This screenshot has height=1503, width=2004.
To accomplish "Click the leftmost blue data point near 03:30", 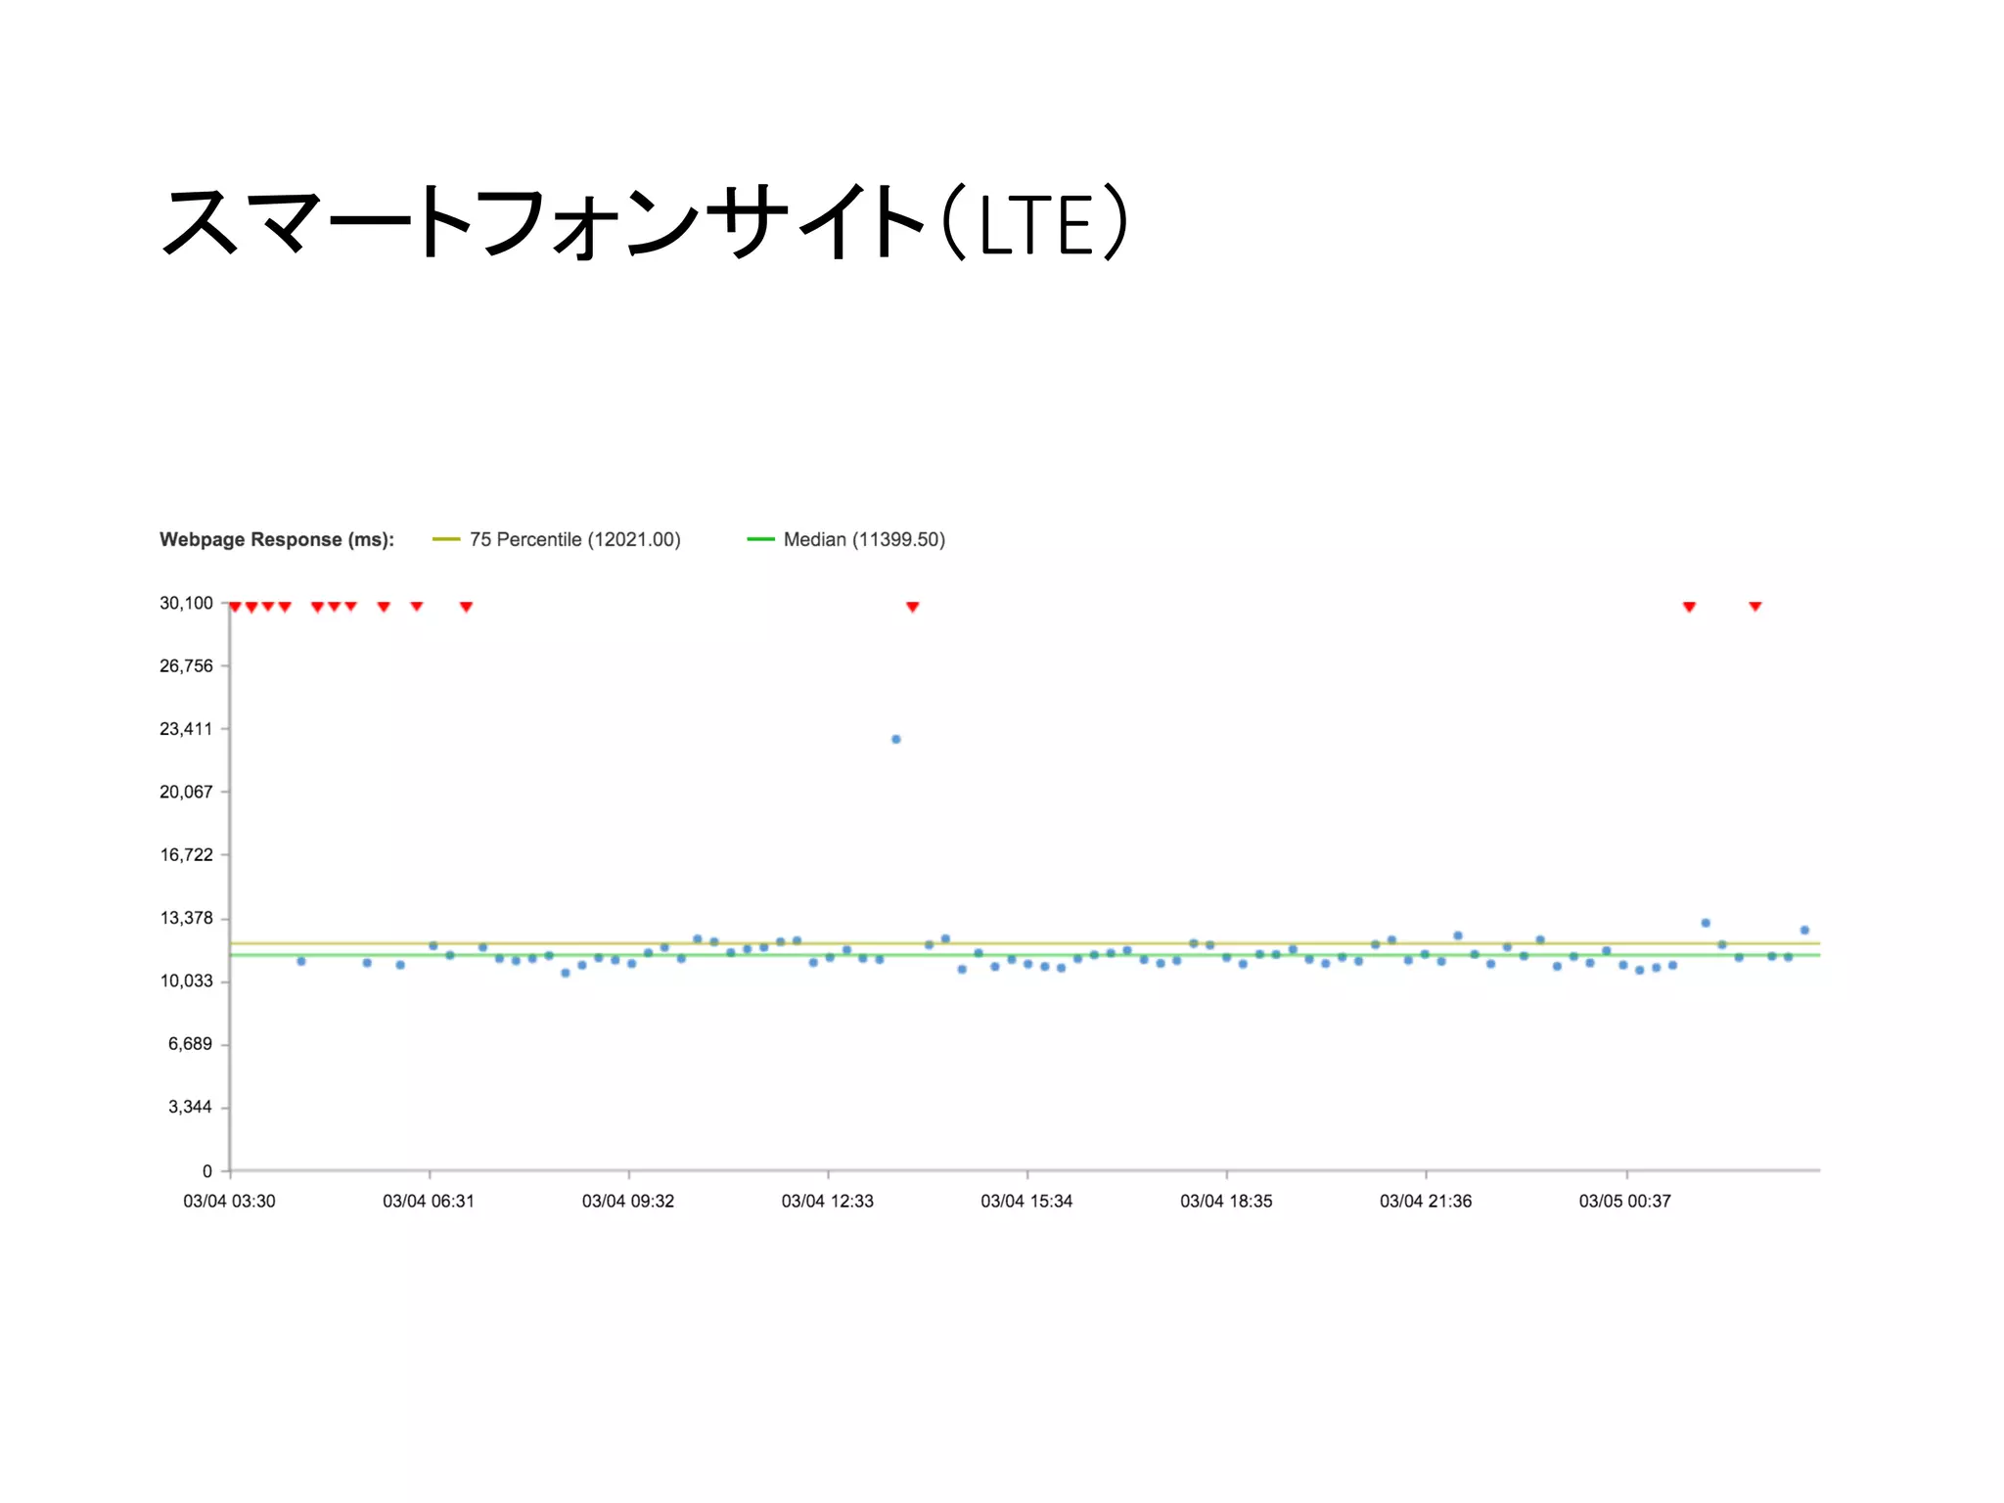I will click(x=301, y=961).
